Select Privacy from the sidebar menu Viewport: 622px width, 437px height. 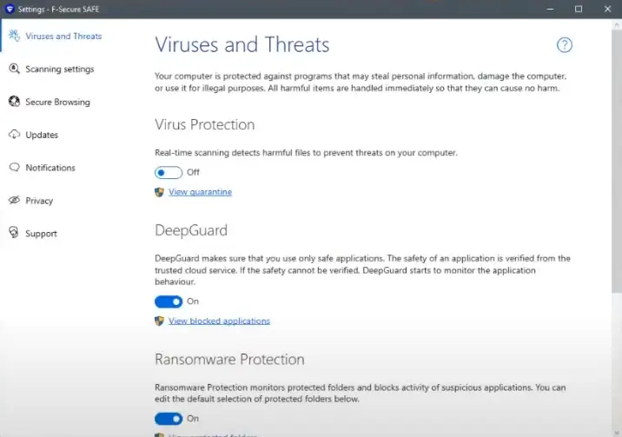39,201
